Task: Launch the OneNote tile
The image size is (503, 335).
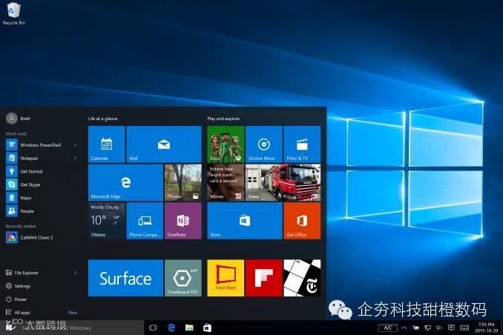Action: pos(183,221)
